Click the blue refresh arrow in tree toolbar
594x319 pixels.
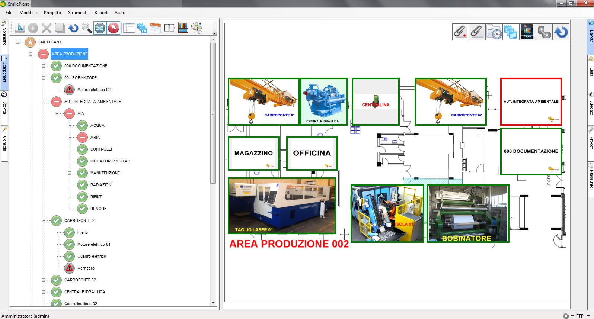pos(73,28)
